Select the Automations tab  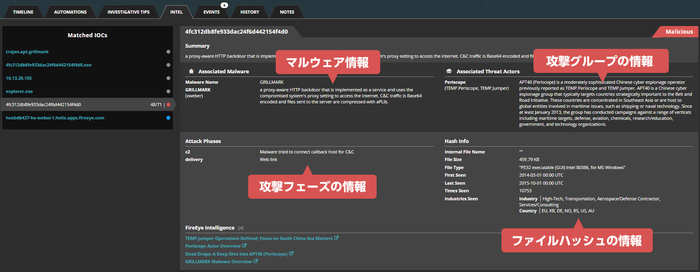[70, 12]
